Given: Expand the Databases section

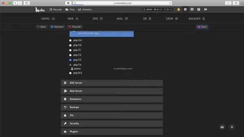Looking at the screenshot, I should (112, 99).
